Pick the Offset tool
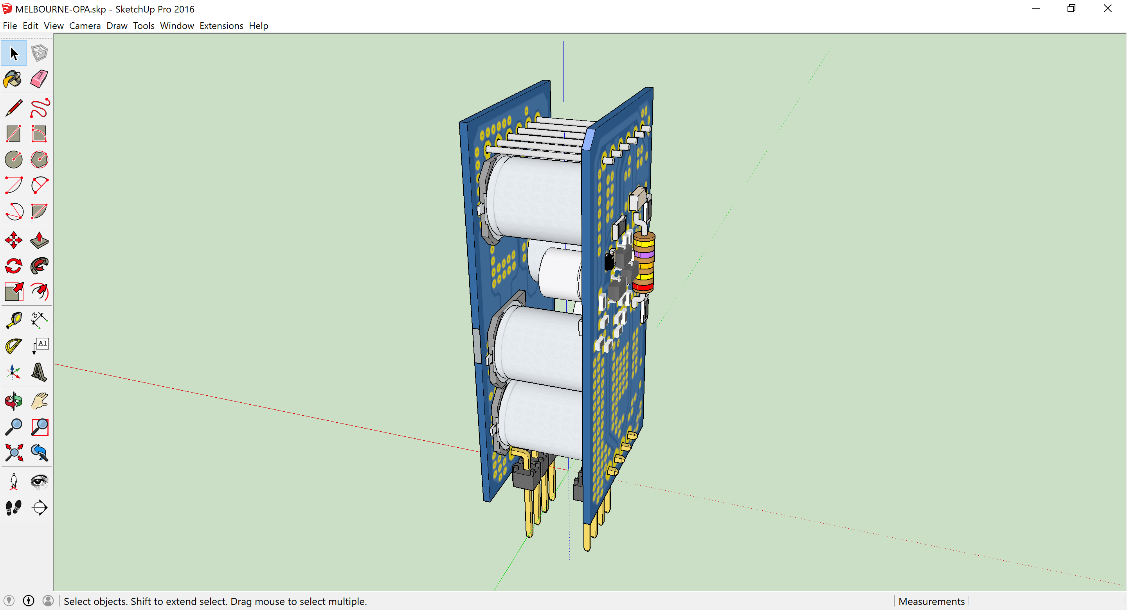The height and width of the screenshot is (610, 1127). click(x=40, y=292)
